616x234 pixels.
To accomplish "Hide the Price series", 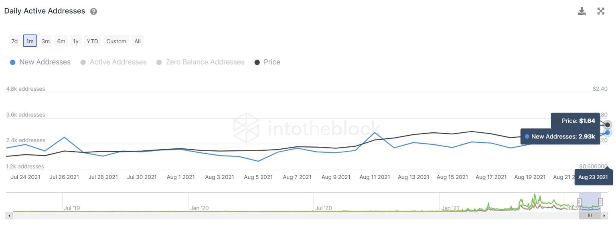I will coord(268,62).
